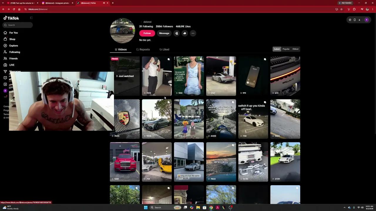The image size is (376, 211).
Task: Open the video with 7013 views
Action: click(157, 76)
